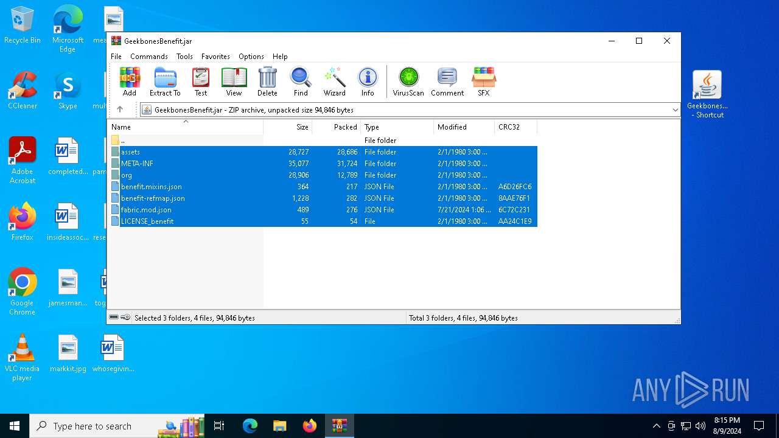Click the Task View taskbar icon
Image resolution: width=779 pixels, height=438 pixels.
(x=219, y=426)
